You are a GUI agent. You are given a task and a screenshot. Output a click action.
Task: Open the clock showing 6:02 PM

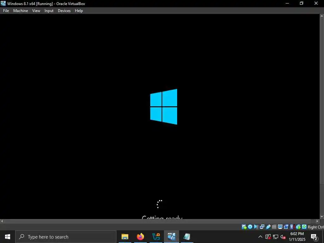(x=297, y=237)
